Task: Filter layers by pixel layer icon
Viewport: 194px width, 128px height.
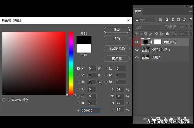Action: (161, 20)
